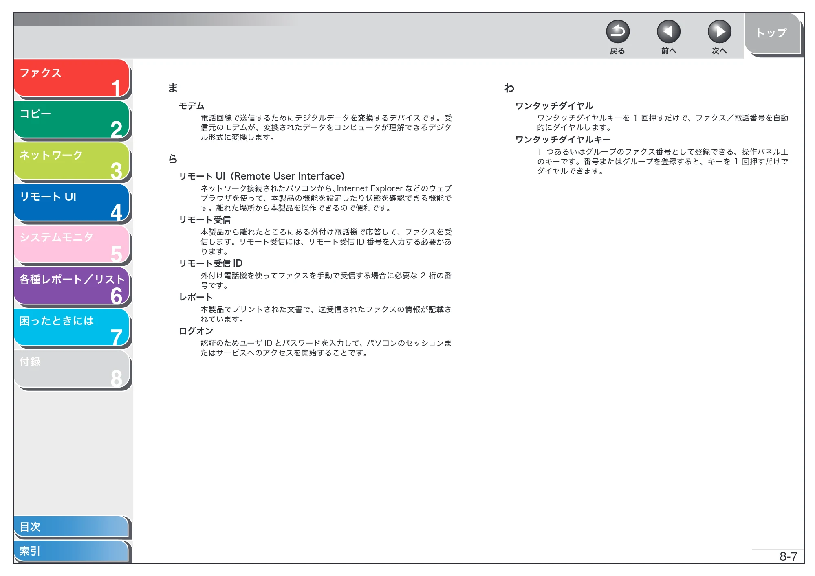Click the リモート UI (Remote User Interface) heading

click(x=262, y=176)
